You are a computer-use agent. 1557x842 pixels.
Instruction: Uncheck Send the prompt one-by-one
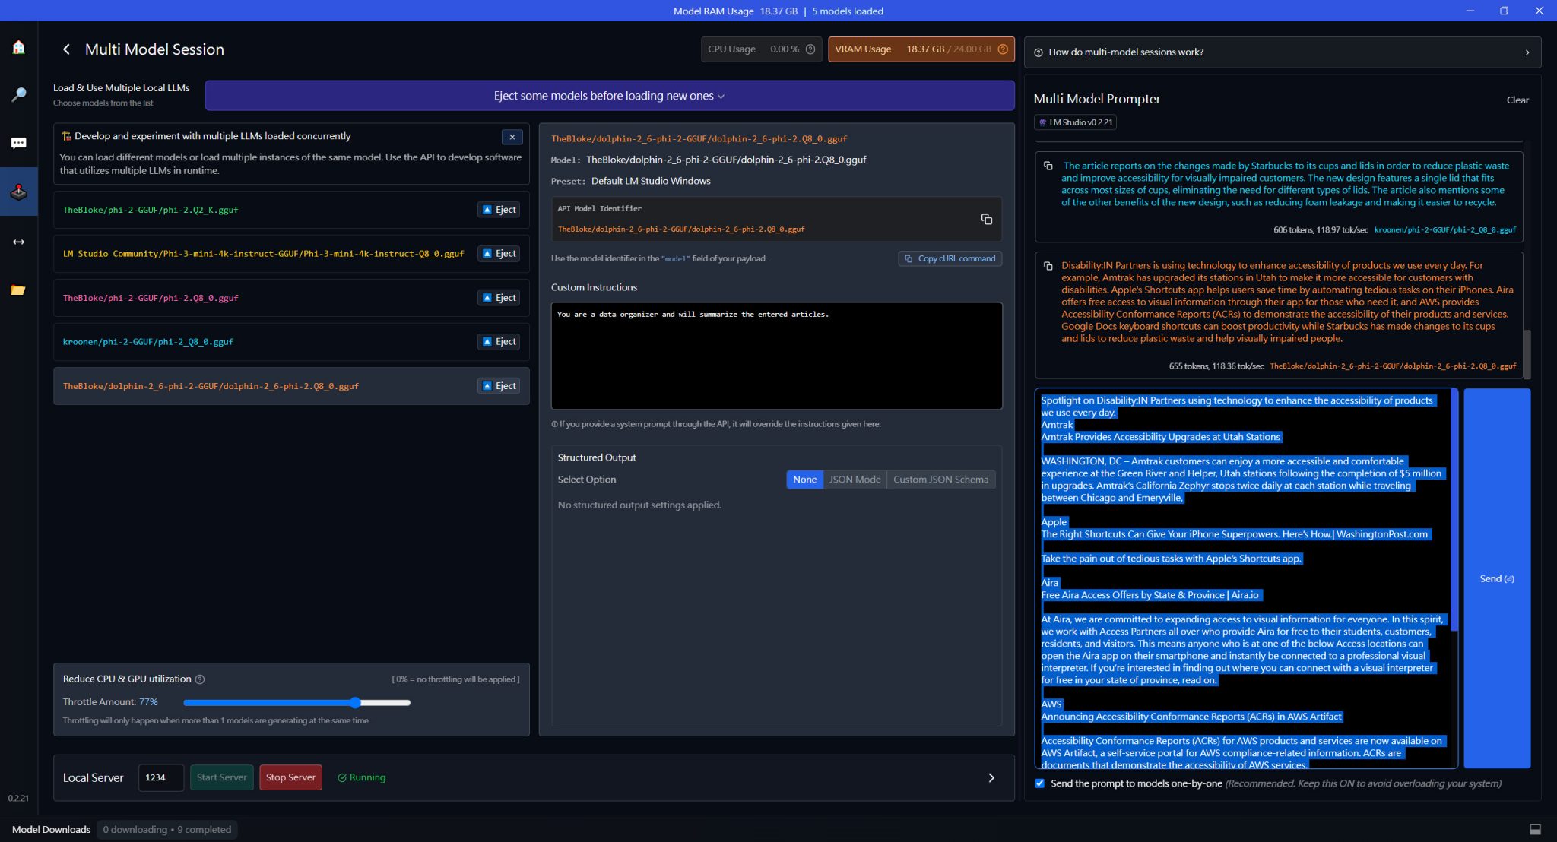pyautogui.click(x=1039, y=783)
